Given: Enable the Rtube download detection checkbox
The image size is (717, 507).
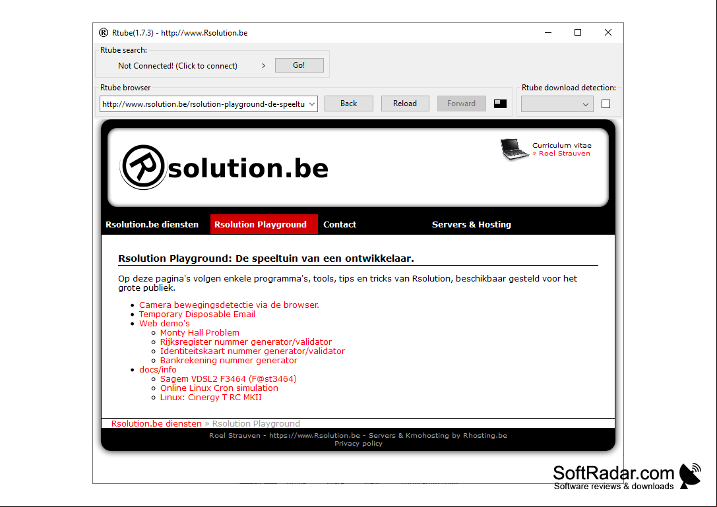Looking at the screenshot, I should click(606, 104).
